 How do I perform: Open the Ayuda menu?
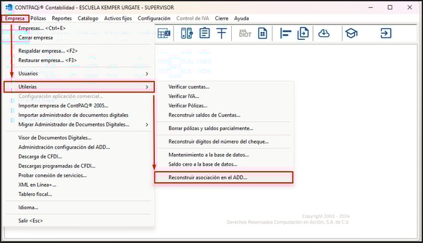coord(242,18)
